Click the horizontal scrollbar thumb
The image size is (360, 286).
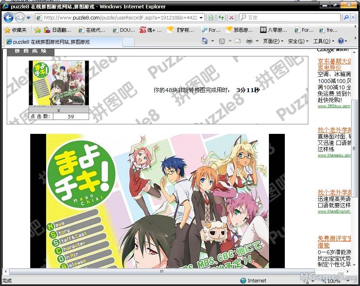[x=162, y=271]
